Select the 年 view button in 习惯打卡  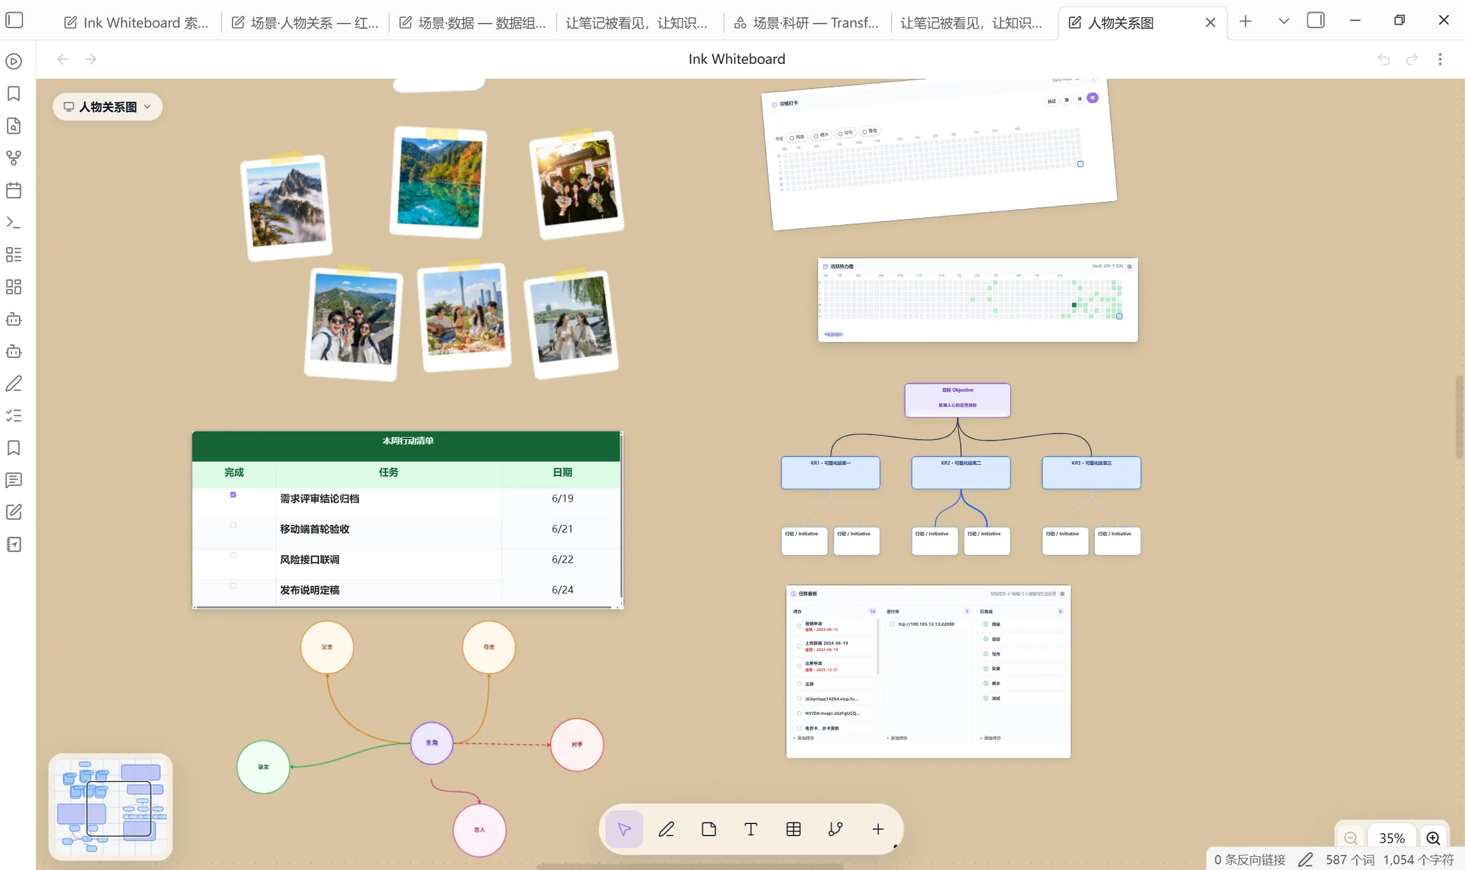[x=1092, y=97]
